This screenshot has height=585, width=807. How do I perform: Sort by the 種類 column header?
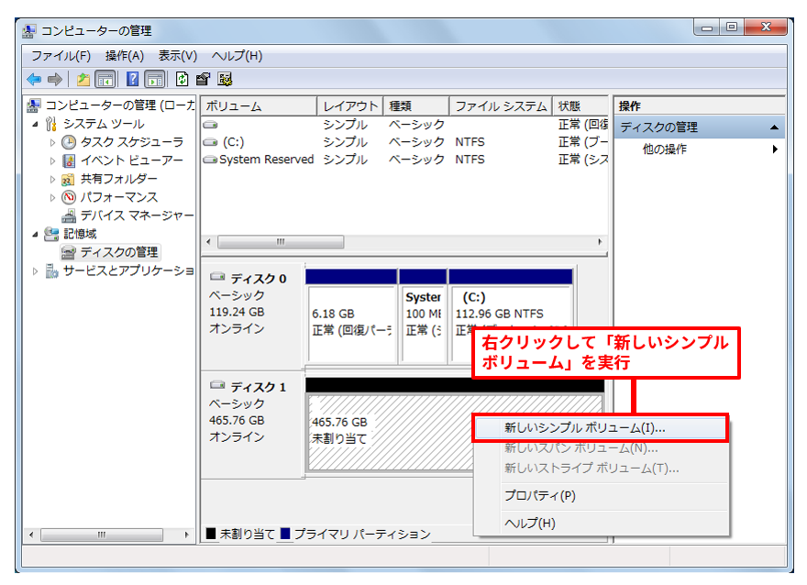point(416,106)
